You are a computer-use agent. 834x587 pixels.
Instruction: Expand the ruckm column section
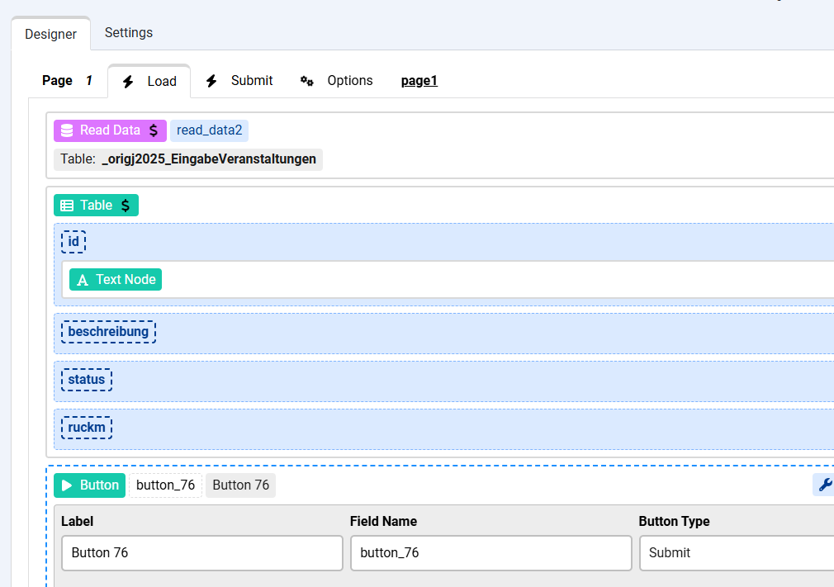[x=87, y=428]
